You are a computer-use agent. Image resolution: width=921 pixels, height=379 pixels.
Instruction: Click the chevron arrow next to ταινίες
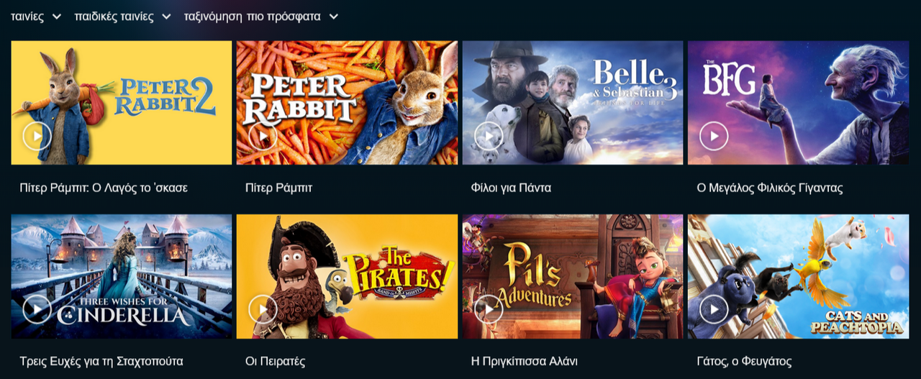[x=56, y=17]
